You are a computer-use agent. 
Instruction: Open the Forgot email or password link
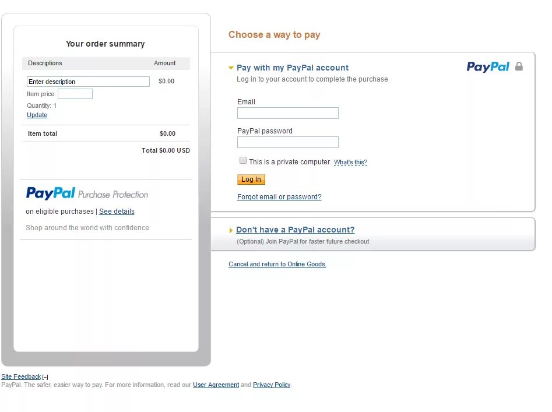coord(279,197)
